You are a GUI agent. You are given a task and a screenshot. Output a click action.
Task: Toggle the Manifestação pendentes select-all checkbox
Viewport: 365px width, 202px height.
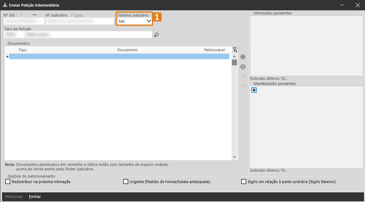(x=254, y=90)
